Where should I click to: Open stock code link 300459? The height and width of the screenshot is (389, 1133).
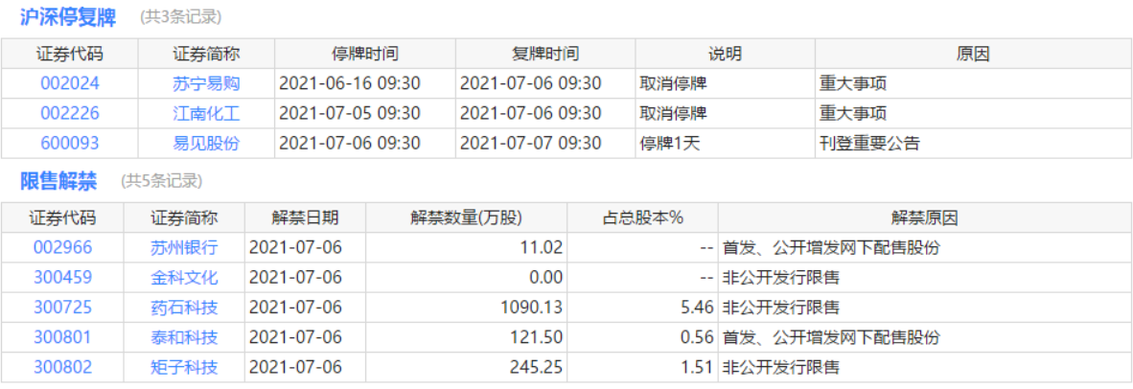pos(62,278)
